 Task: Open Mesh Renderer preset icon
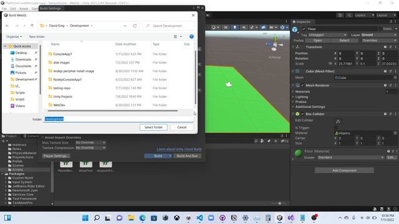click(x=390, y=85)
